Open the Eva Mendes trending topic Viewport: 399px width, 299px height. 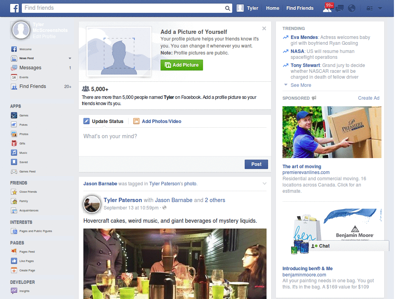click(304, 37)
